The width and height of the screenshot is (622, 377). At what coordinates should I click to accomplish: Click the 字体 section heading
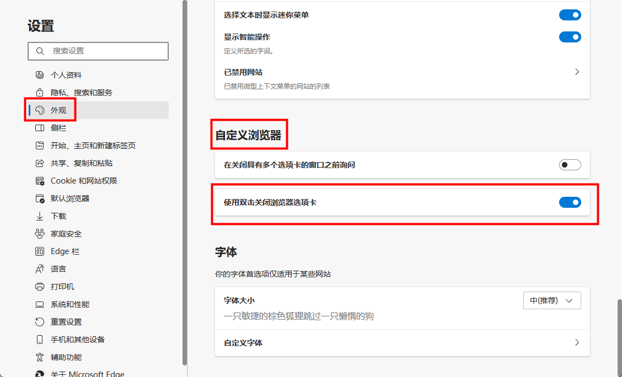tap(226, 252)
